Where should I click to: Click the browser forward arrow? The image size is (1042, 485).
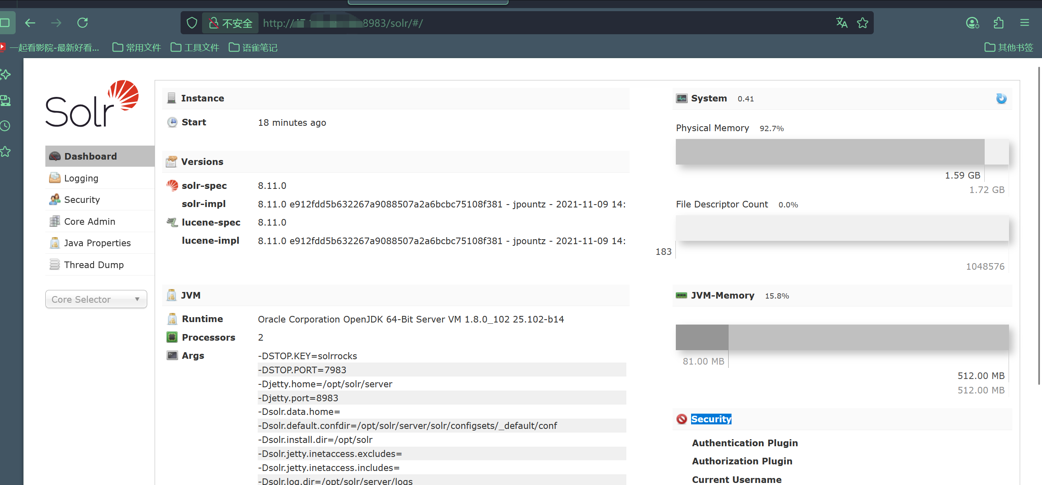tap(56, 23)
